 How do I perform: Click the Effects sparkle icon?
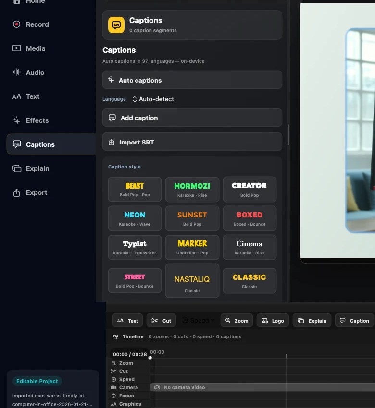[x=17, y=120]
